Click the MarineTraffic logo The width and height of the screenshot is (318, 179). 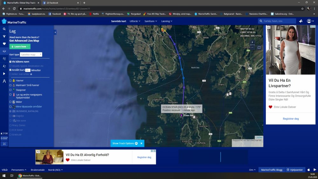click(14, 22)
